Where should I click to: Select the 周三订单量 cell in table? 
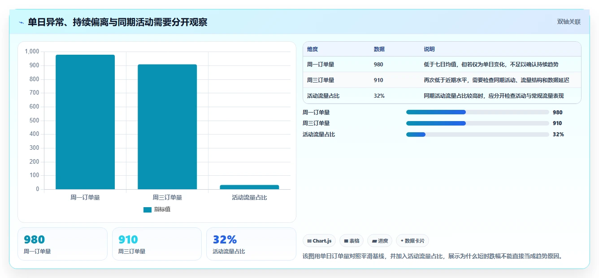pos(321,80)
